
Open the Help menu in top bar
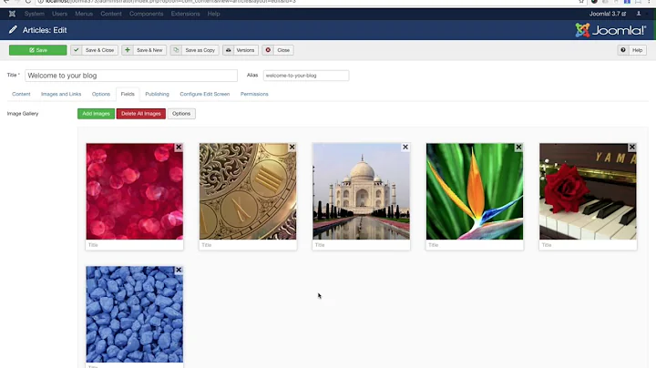tap(213, 14)
